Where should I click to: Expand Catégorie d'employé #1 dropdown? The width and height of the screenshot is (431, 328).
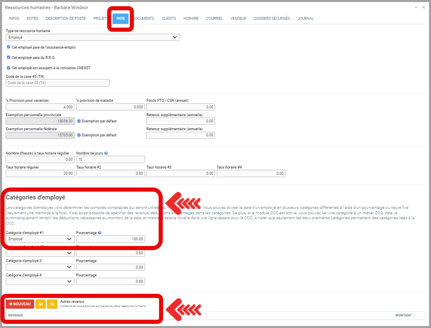40,239
